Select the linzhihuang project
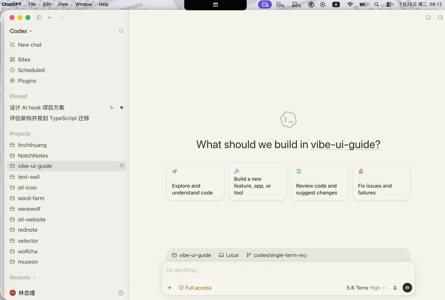Screen dimensions: 445x300 pyautogui.click(x=67, y=145)
